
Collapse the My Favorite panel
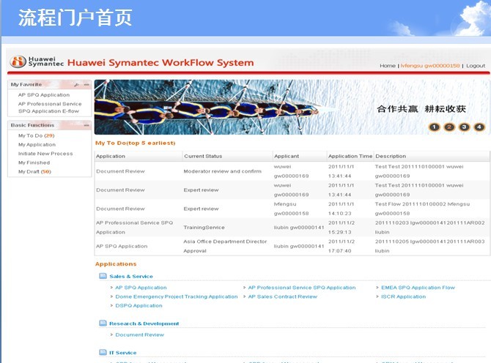coord(86,85)
